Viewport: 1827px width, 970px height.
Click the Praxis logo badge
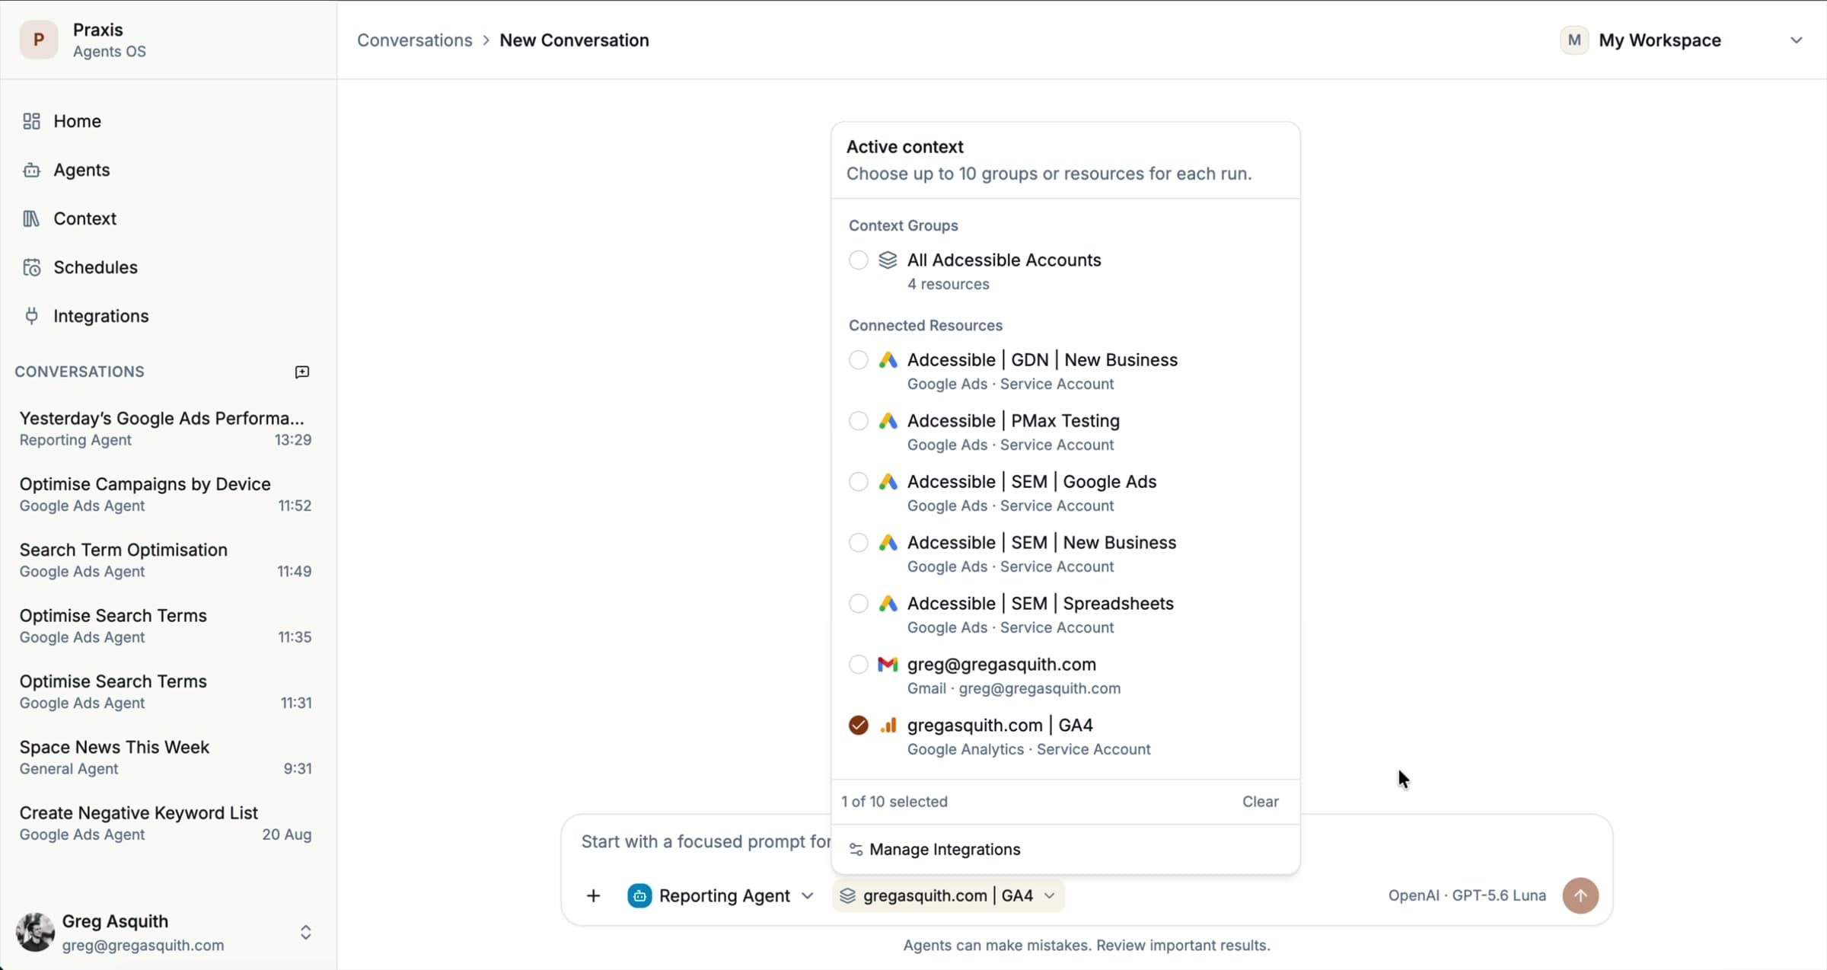tap(38, 40)
